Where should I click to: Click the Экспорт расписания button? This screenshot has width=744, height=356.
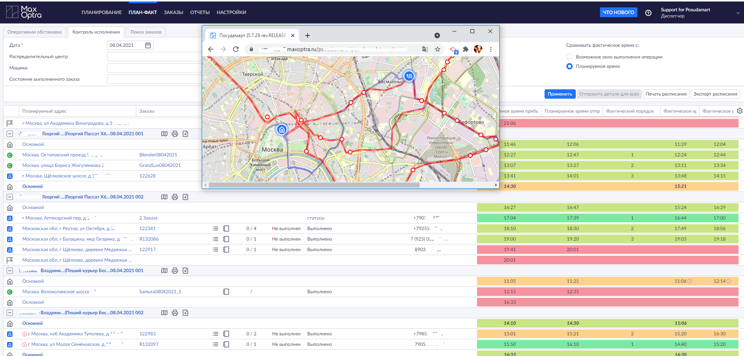pos(715,94)
